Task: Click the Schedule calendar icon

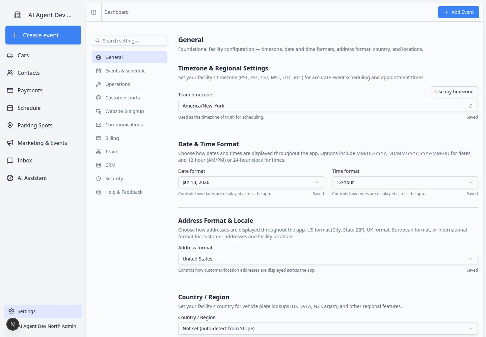Action: [x=10, y=108]
